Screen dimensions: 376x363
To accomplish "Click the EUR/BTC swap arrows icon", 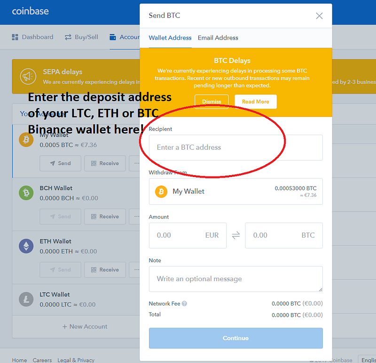I will (x=236, y=235).
